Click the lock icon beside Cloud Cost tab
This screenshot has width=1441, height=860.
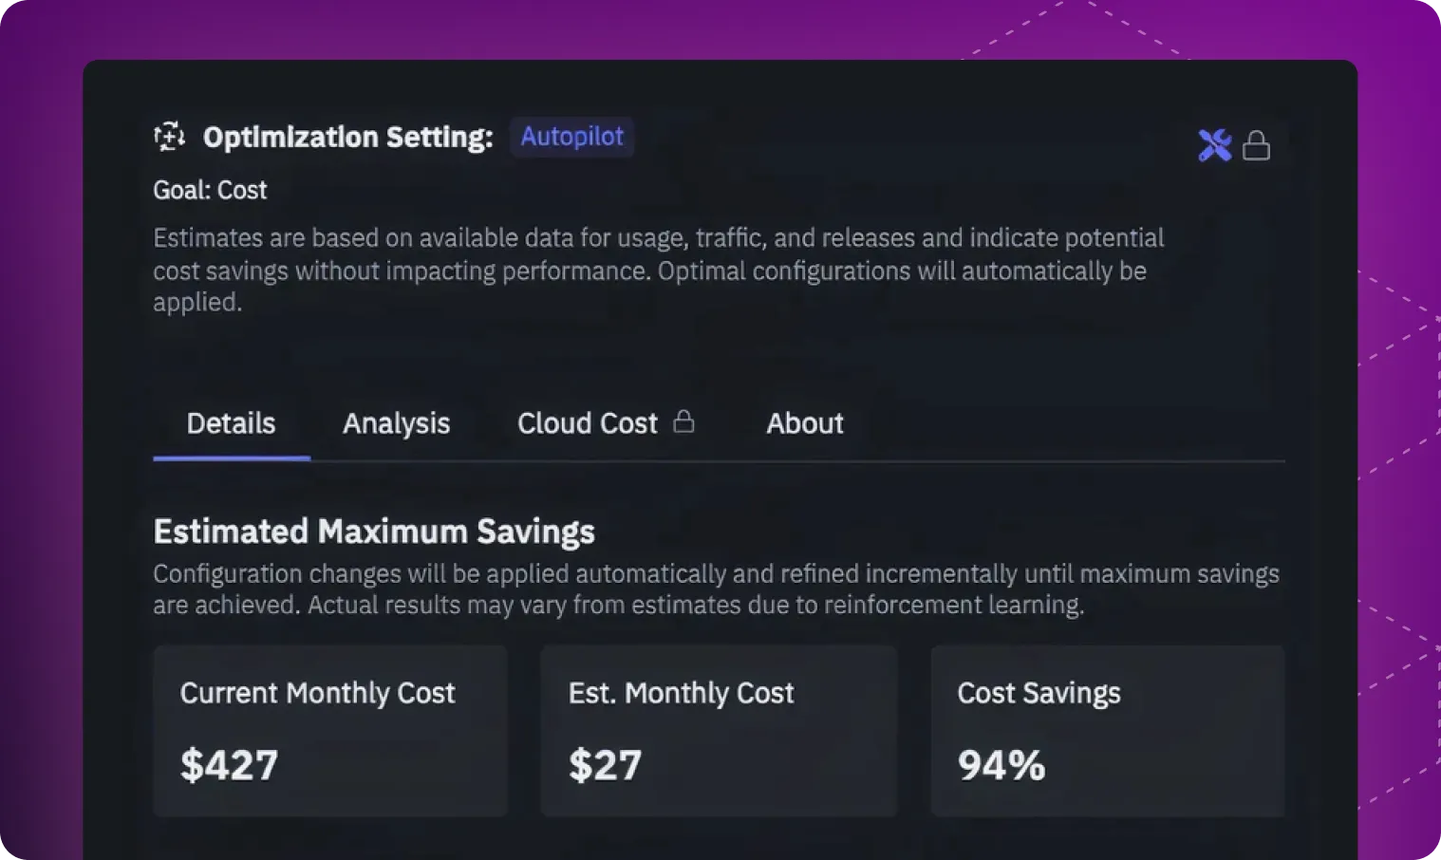click(685, 421)
